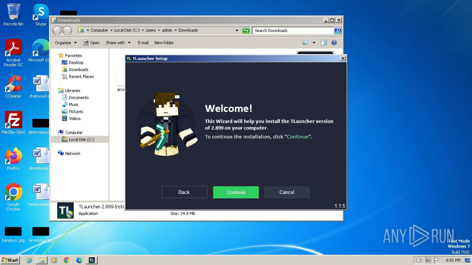472x265 pixels.
Task: Click New folder in toolbar
Action: pyautogui.click(x=164, y=43)
